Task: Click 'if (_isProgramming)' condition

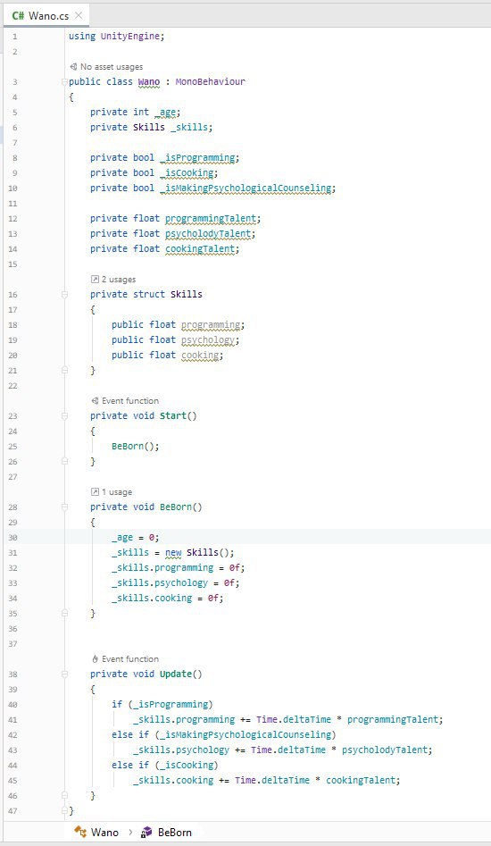Action: click(x=162, y=704)
